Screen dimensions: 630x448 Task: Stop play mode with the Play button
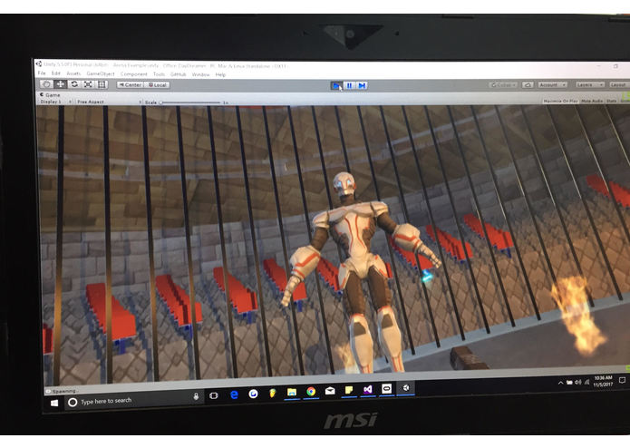336,85
